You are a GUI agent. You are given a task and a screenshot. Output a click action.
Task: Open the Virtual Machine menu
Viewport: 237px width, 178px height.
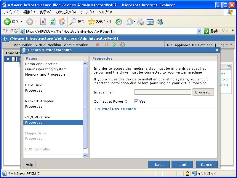point(48,45)
